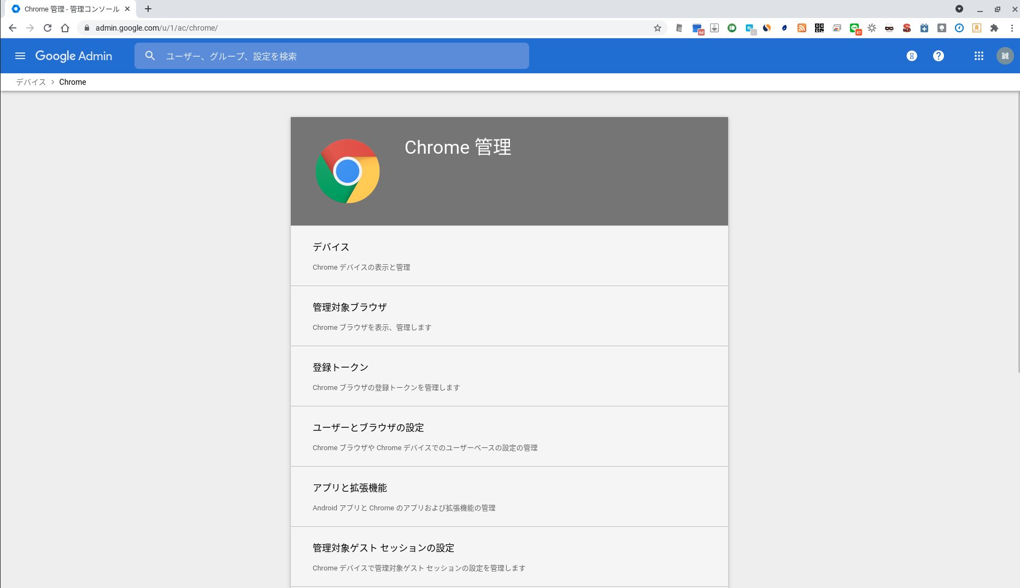Open 管理対象ゲスト セッションの設定 section
Screen dimensions: 1020x588
point(509,557)
